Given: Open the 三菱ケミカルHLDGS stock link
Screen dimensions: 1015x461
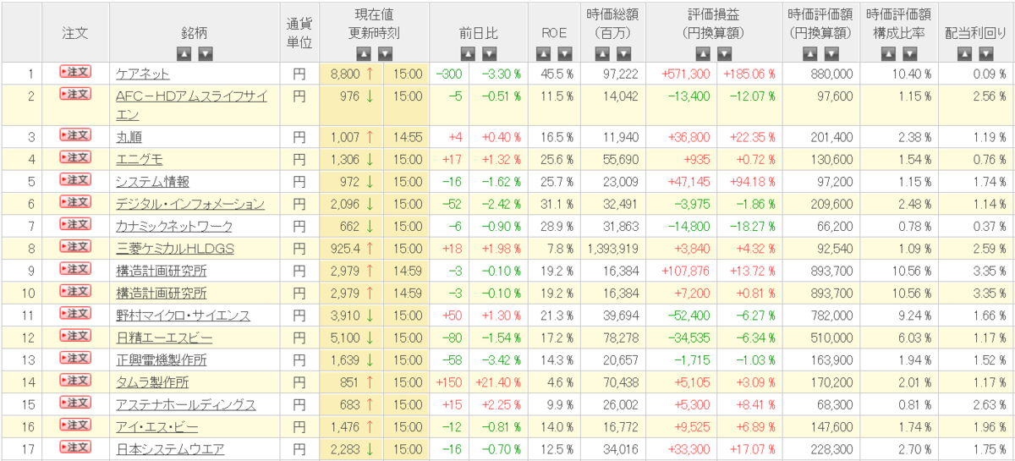Looking at the screenshot, I should (x=175, y=248).
